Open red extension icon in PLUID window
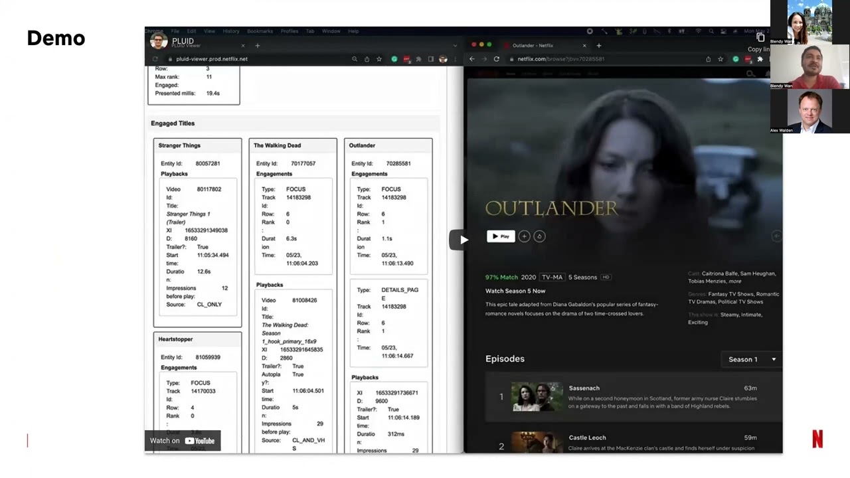 tap(406, 59)
